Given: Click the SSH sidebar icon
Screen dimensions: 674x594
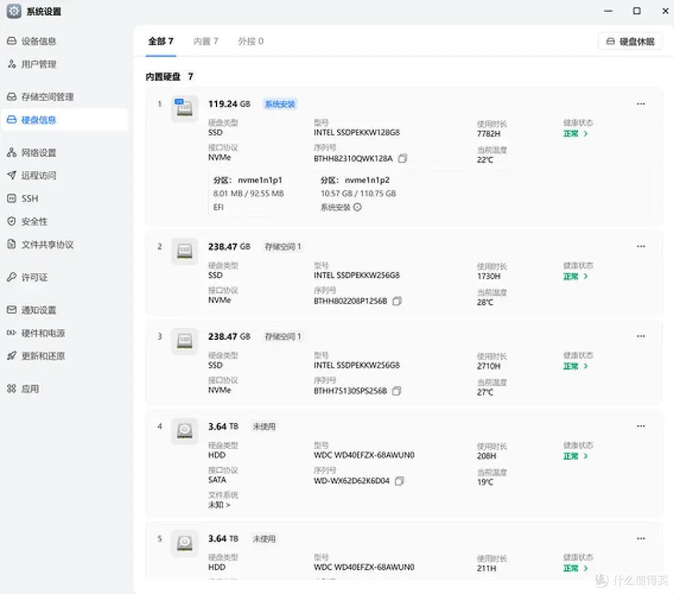Looking at the screenshot, I should point(12,198).
